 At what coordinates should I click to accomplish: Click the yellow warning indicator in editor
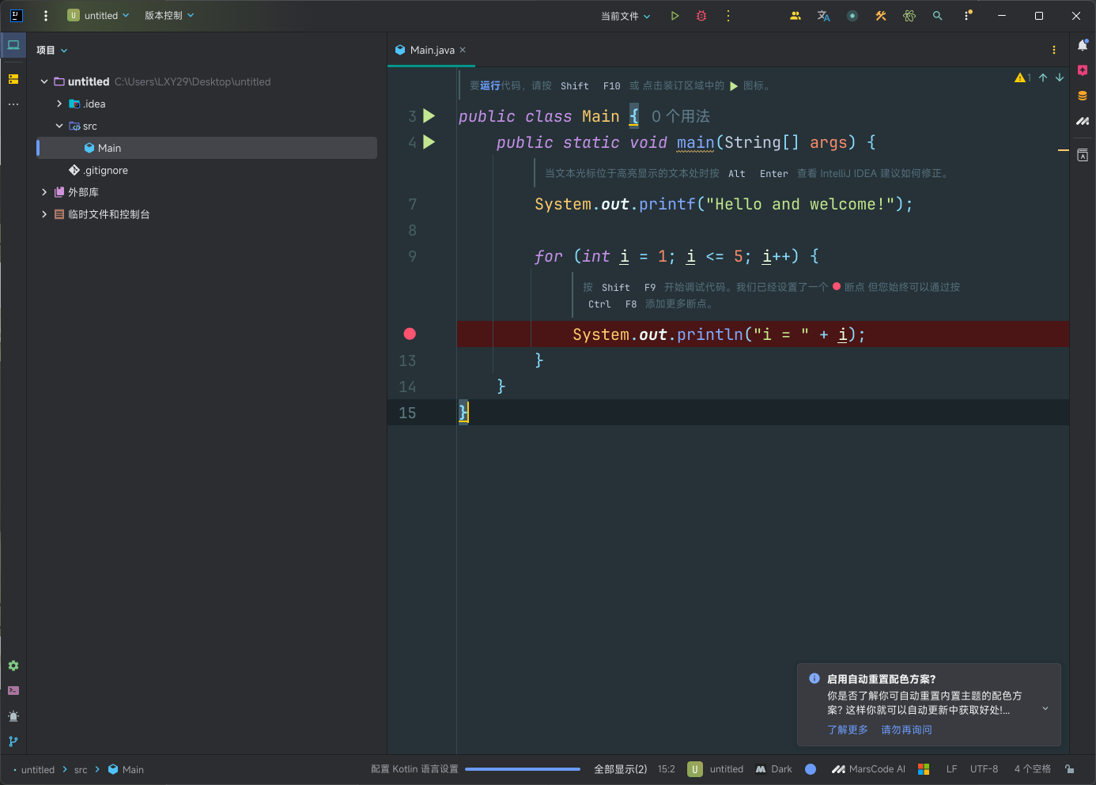click(x=1022, y=77)
